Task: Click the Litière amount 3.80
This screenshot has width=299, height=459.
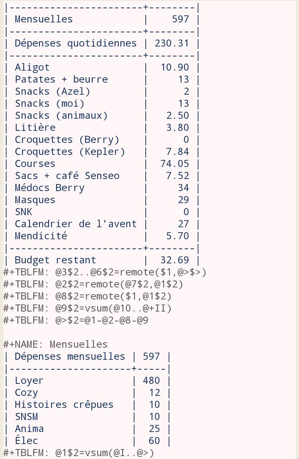Action: tap(178, 128)
